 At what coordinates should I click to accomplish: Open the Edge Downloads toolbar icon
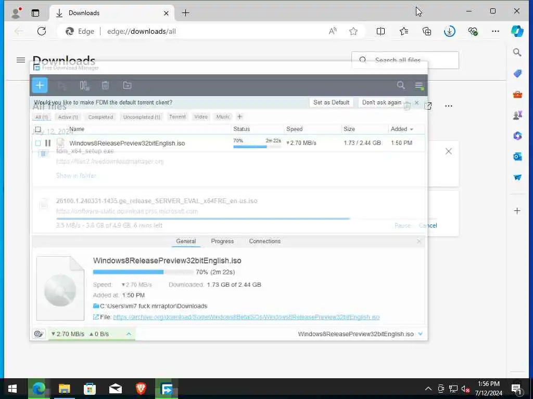point(449,31)
